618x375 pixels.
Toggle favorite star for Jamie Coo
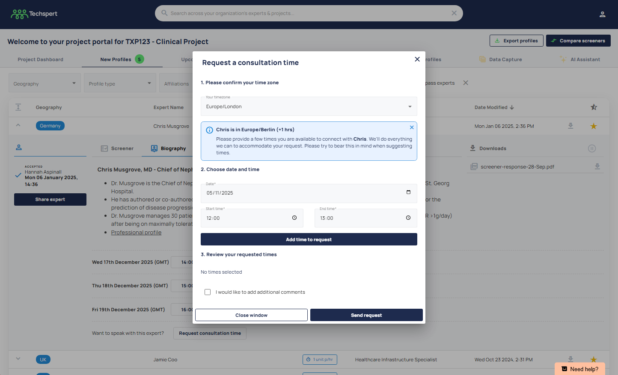594,360
